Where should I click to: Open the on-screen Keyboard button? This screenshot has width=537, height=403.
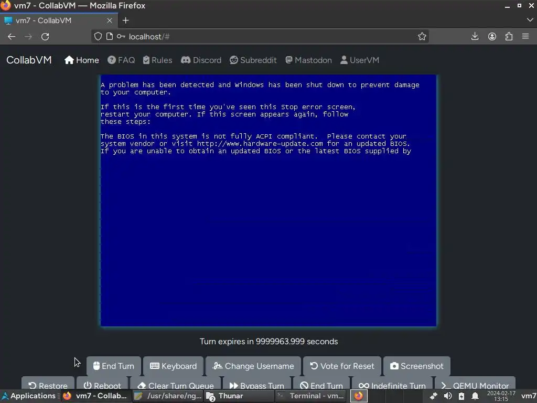(173, 366)
